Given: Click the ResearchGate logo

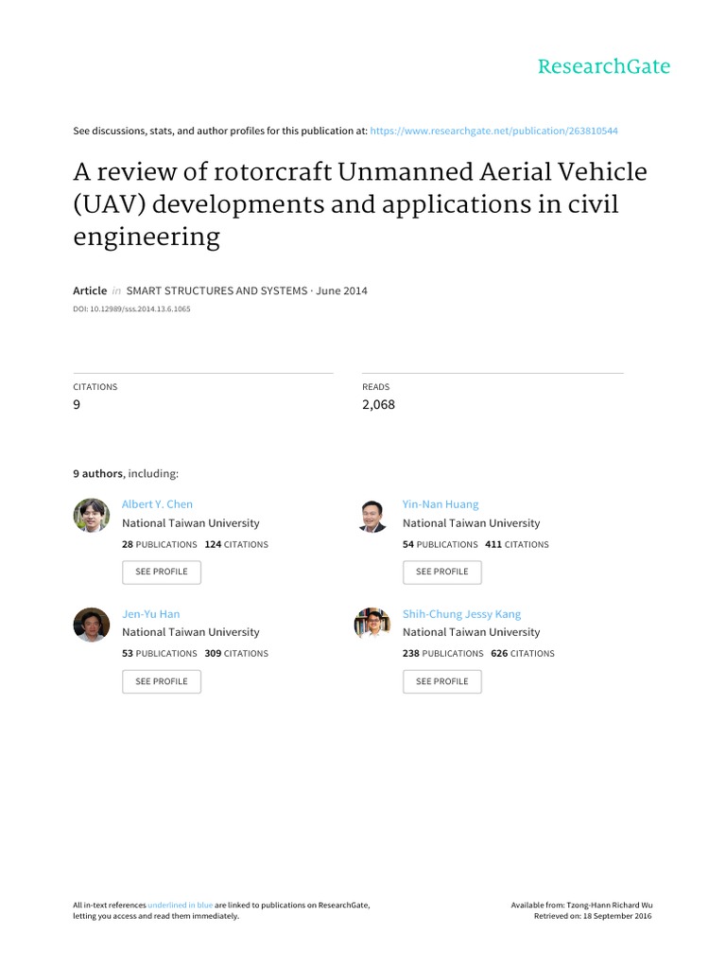Looking at the screenshot, I should (603, 66).
